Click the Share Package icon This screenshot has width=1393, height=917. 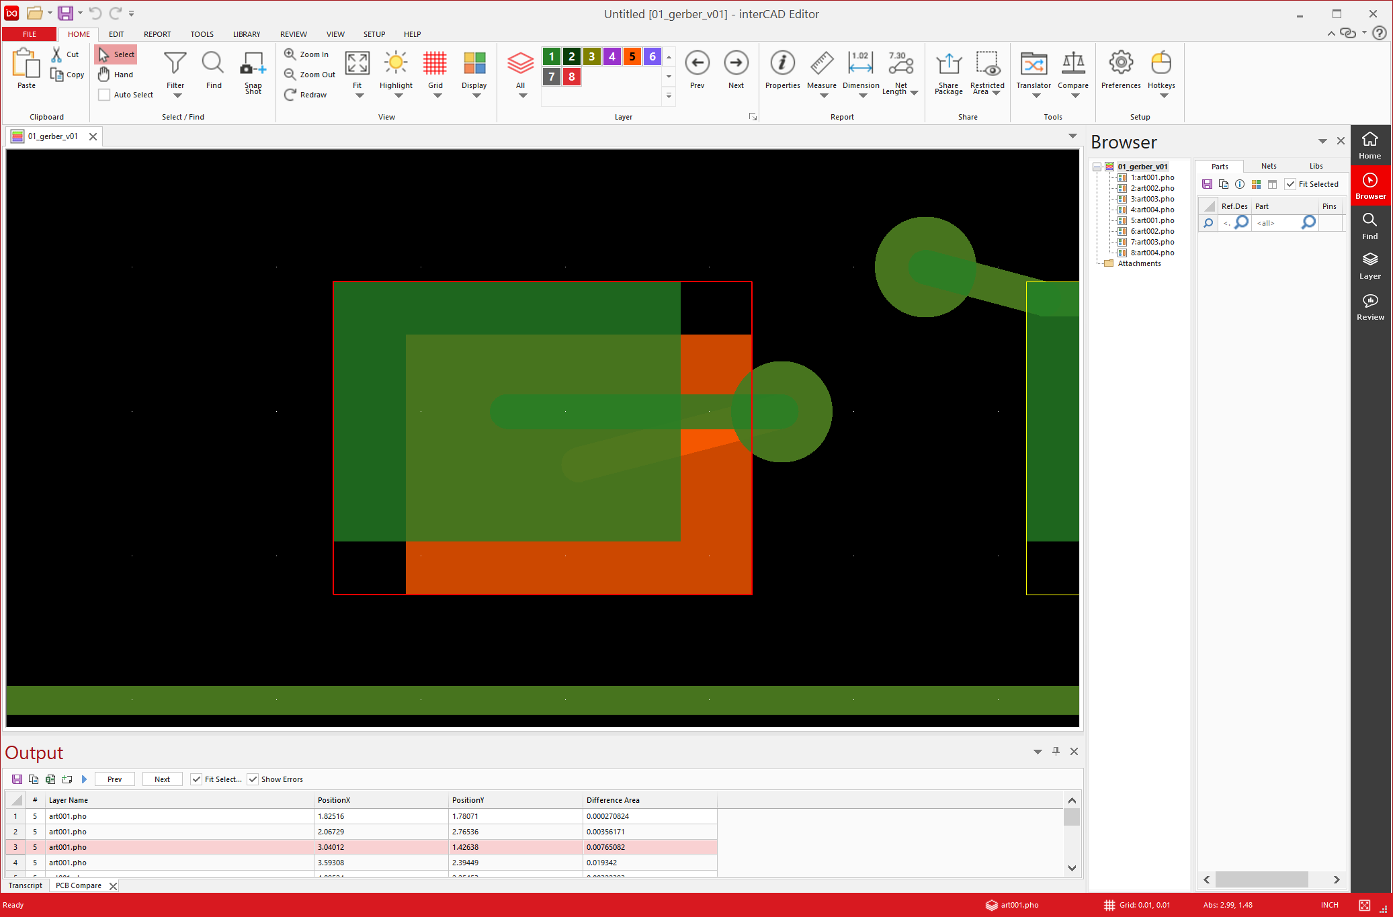[x=948, y=64]
